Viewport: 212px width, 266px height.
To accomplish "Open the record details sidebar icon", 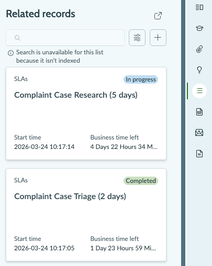I will point(199,7).
